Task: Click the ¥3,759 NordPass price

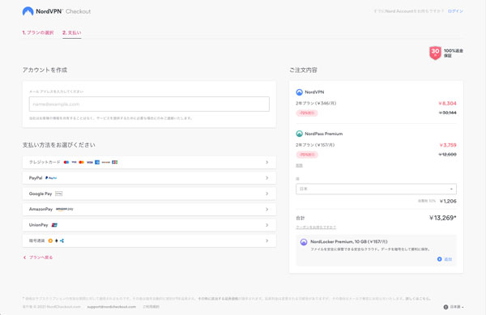Action: tap(448, 145)
